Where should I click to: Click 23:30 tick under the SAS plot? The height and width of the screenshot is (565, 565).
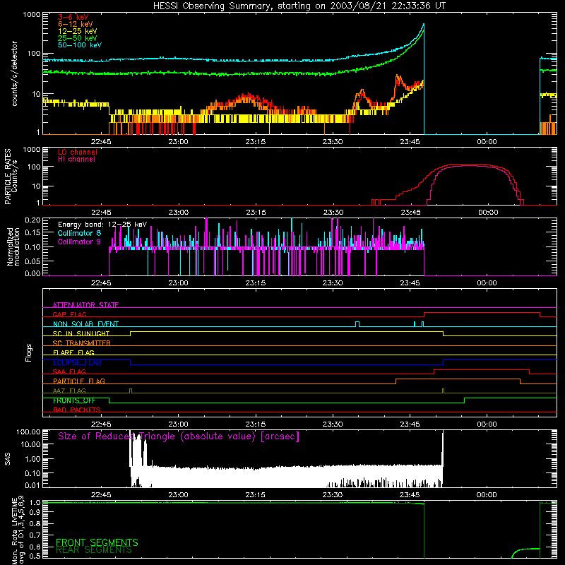pos(332,495)
